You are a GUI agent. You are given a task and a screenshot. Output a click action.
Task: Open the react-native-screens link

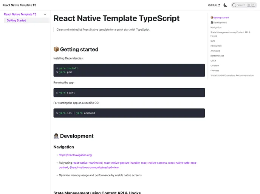(154, 163)
